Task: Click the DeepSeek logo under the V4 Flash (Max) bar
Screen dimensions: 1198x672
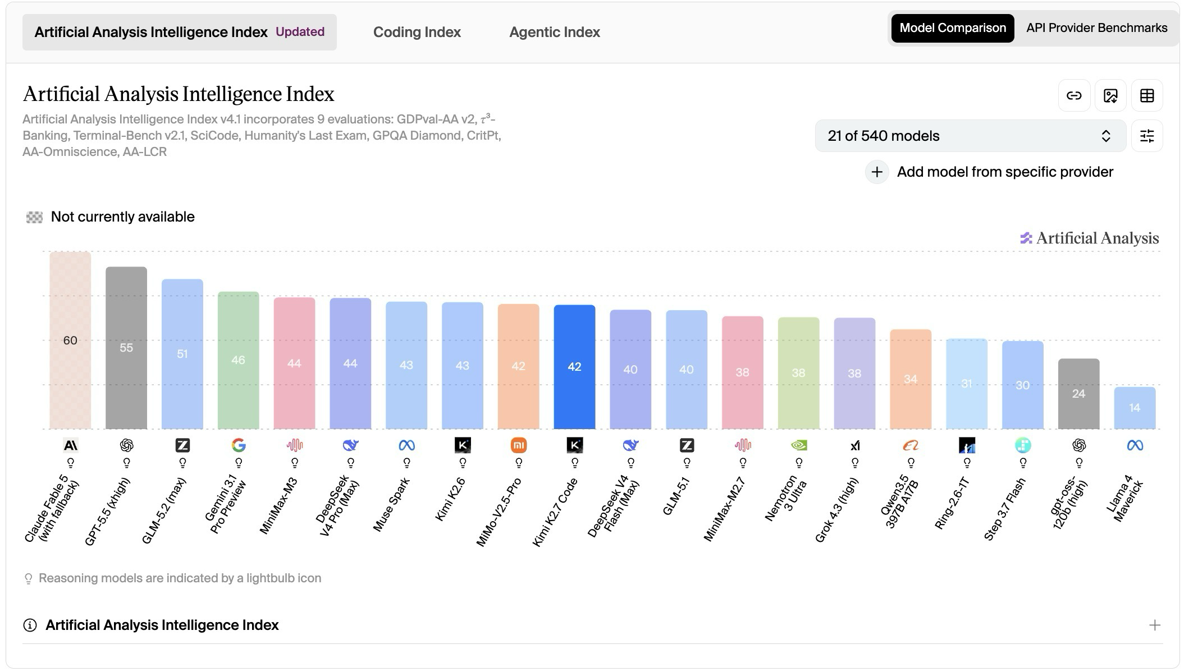Action: pos(630,445)
